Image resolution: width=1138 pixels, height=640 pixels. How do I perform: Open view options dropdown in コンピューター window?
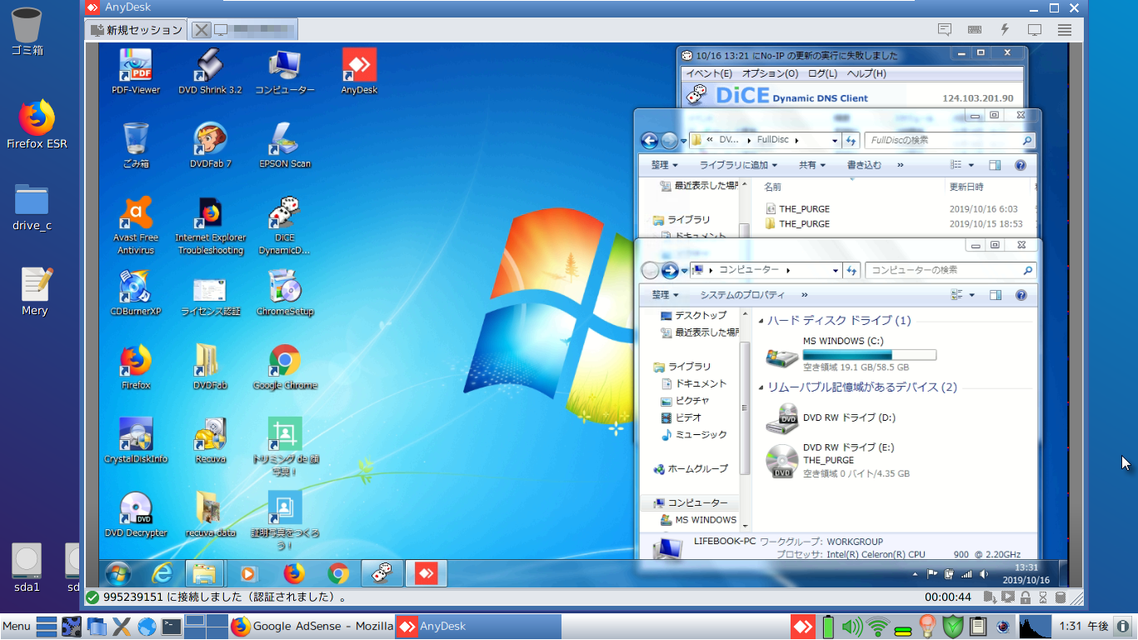(971, 295)
